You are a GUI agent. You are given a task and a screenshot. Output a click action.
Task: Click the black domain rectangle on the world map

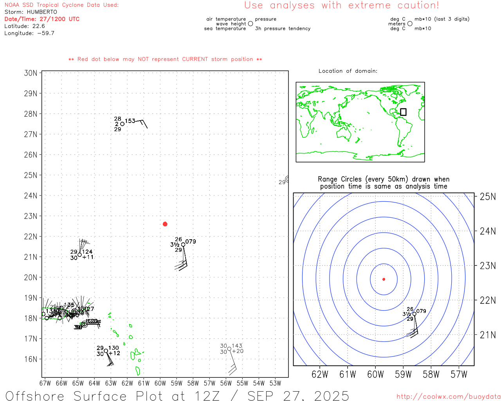click(403, 112)
